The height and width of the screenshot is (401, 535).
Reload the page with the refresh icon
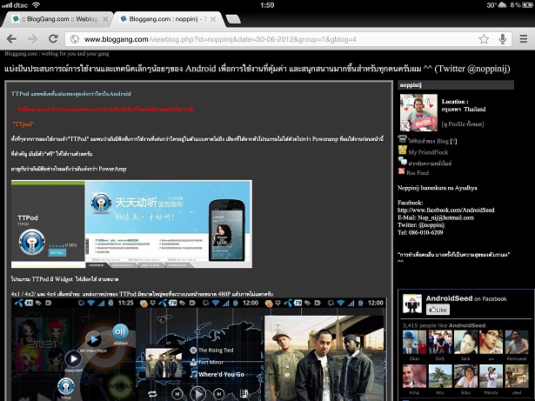tap(53, 38)
